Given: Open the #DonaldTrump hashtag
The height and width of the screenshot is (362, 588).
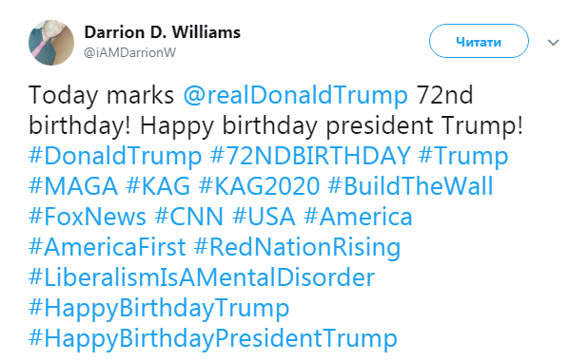Looking at the screenshot, I should (x=115, y=156).
